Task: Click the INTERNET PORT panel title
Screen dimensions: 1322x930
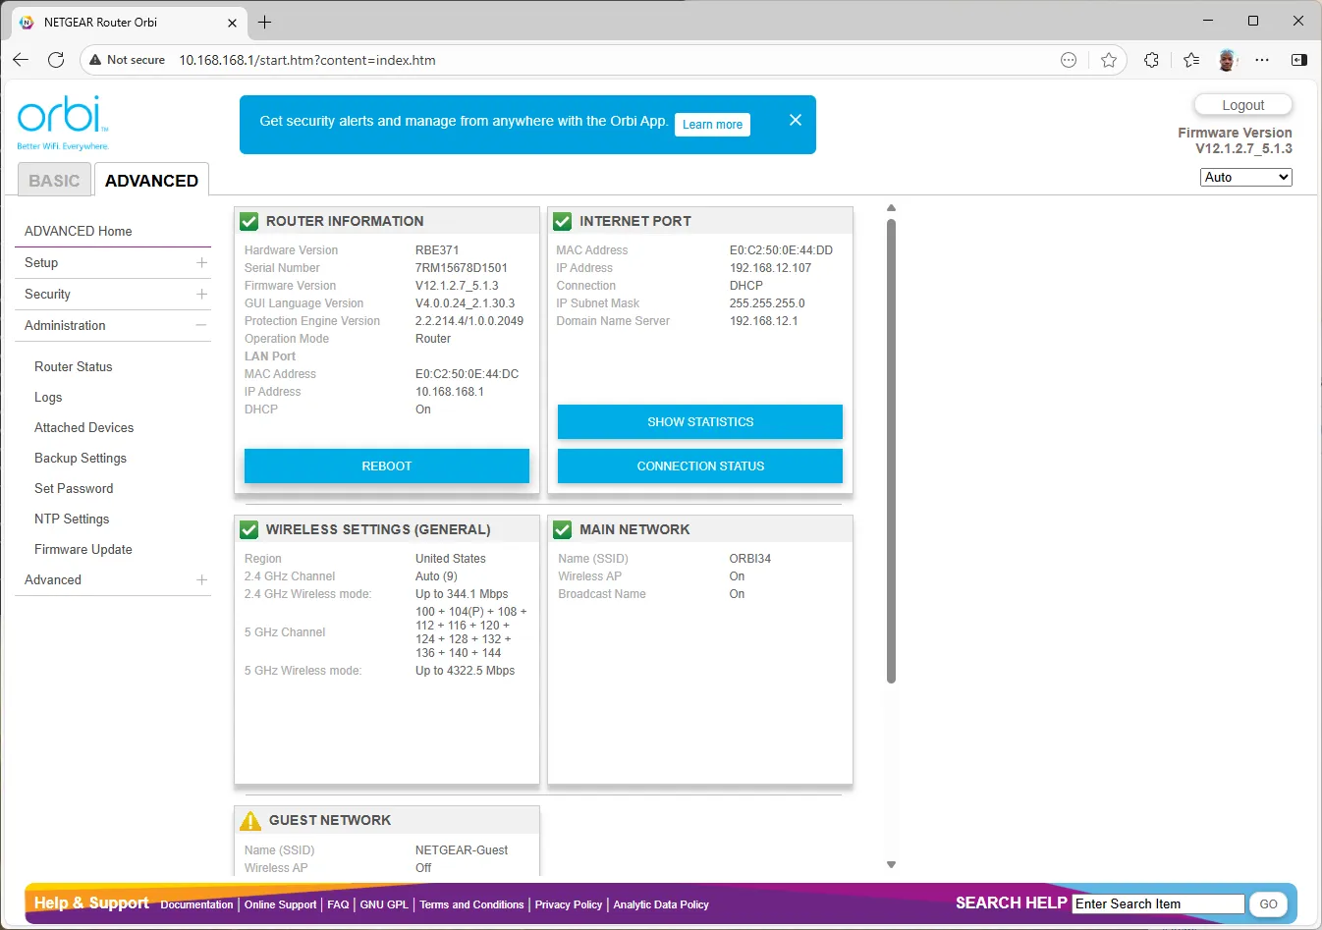Action: 635,221
